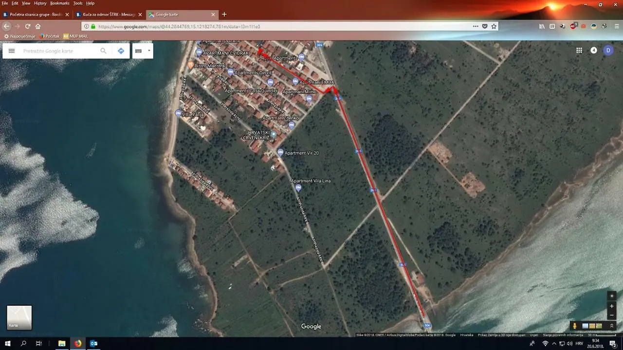Select the Apartman Zdenko marker

click(x=291, y=125)
